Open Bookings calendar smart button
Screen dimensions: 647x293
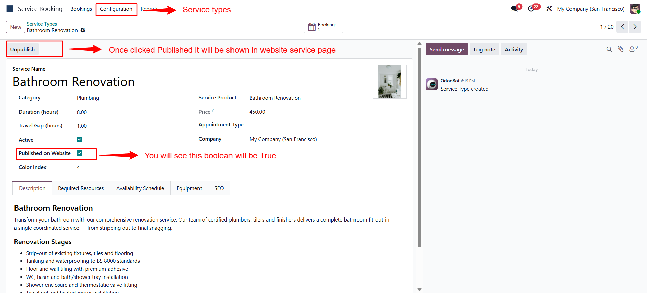[323, 27]
